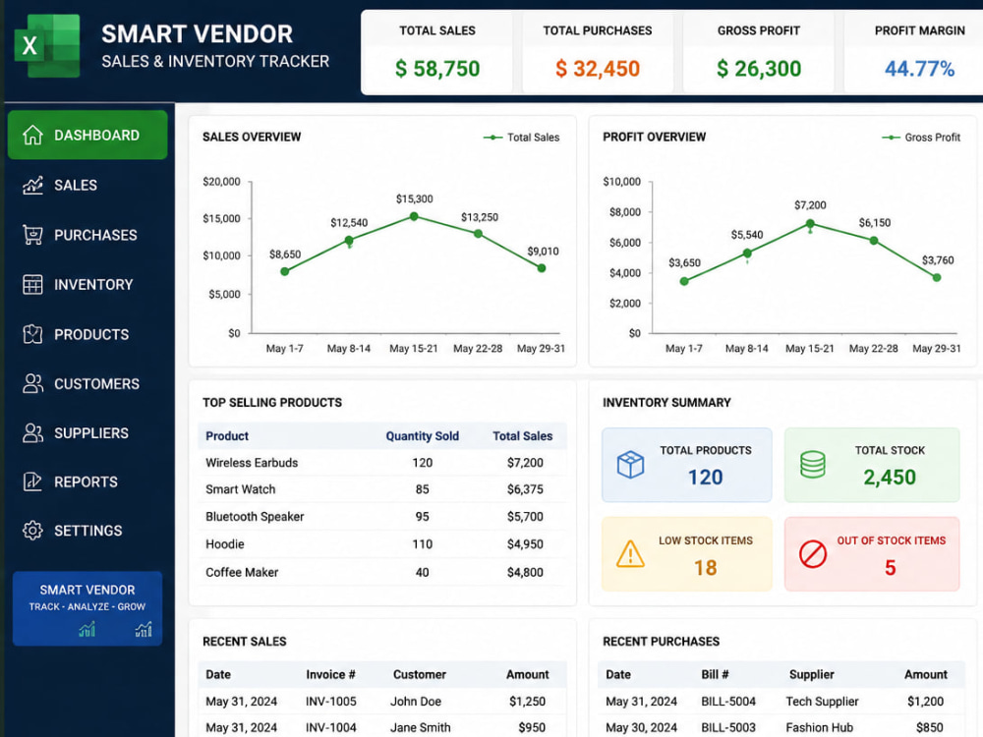Click the $1,200 Tech Supplier purchase amount
Viewport: 983px width, 737px height.
pyautogui.click(x=925, y=702)
